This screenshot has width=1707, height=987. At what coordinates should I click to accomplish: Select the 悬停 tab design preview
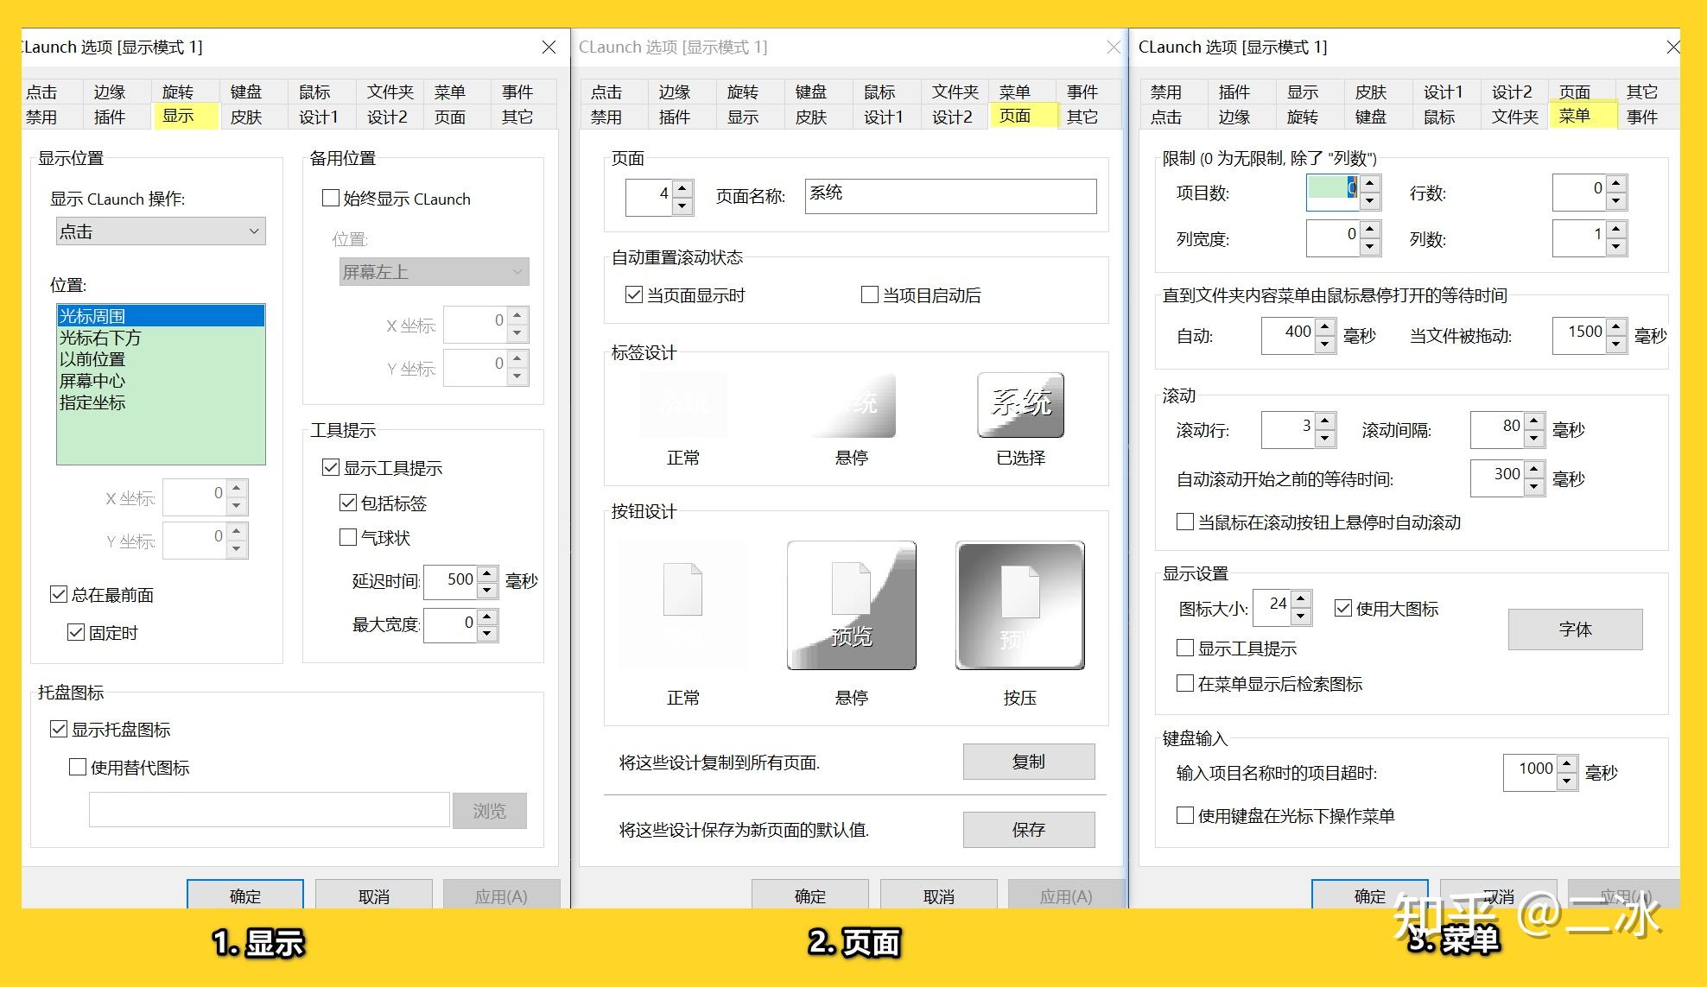852,406
